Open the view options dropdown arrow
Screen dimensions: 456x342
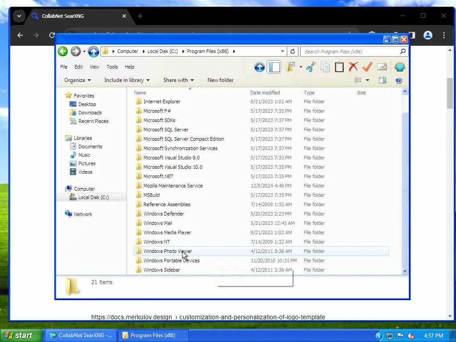click(x=367, y=80)
